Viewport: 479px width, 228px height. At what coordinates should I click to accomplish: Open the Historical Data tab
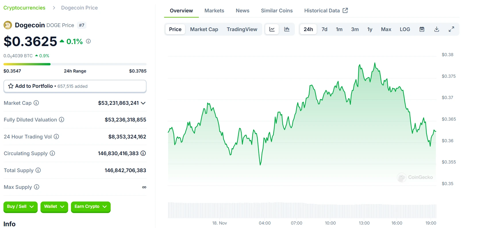point(326,11)
